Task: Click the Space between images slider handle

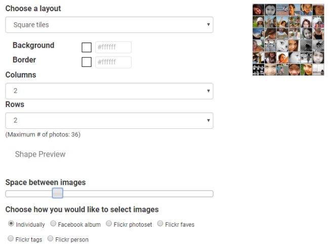Action: click(58, 193)
